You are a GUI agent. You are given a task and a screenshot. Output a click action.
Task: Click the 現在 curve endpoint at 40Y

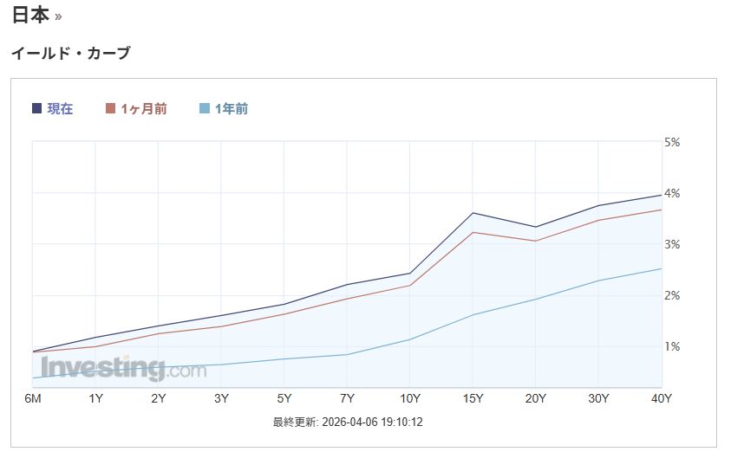(x=662, y=195)
